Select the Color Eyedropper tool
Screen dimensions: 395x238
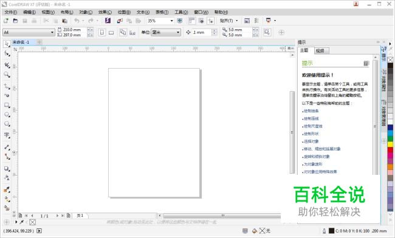point(7,189)
